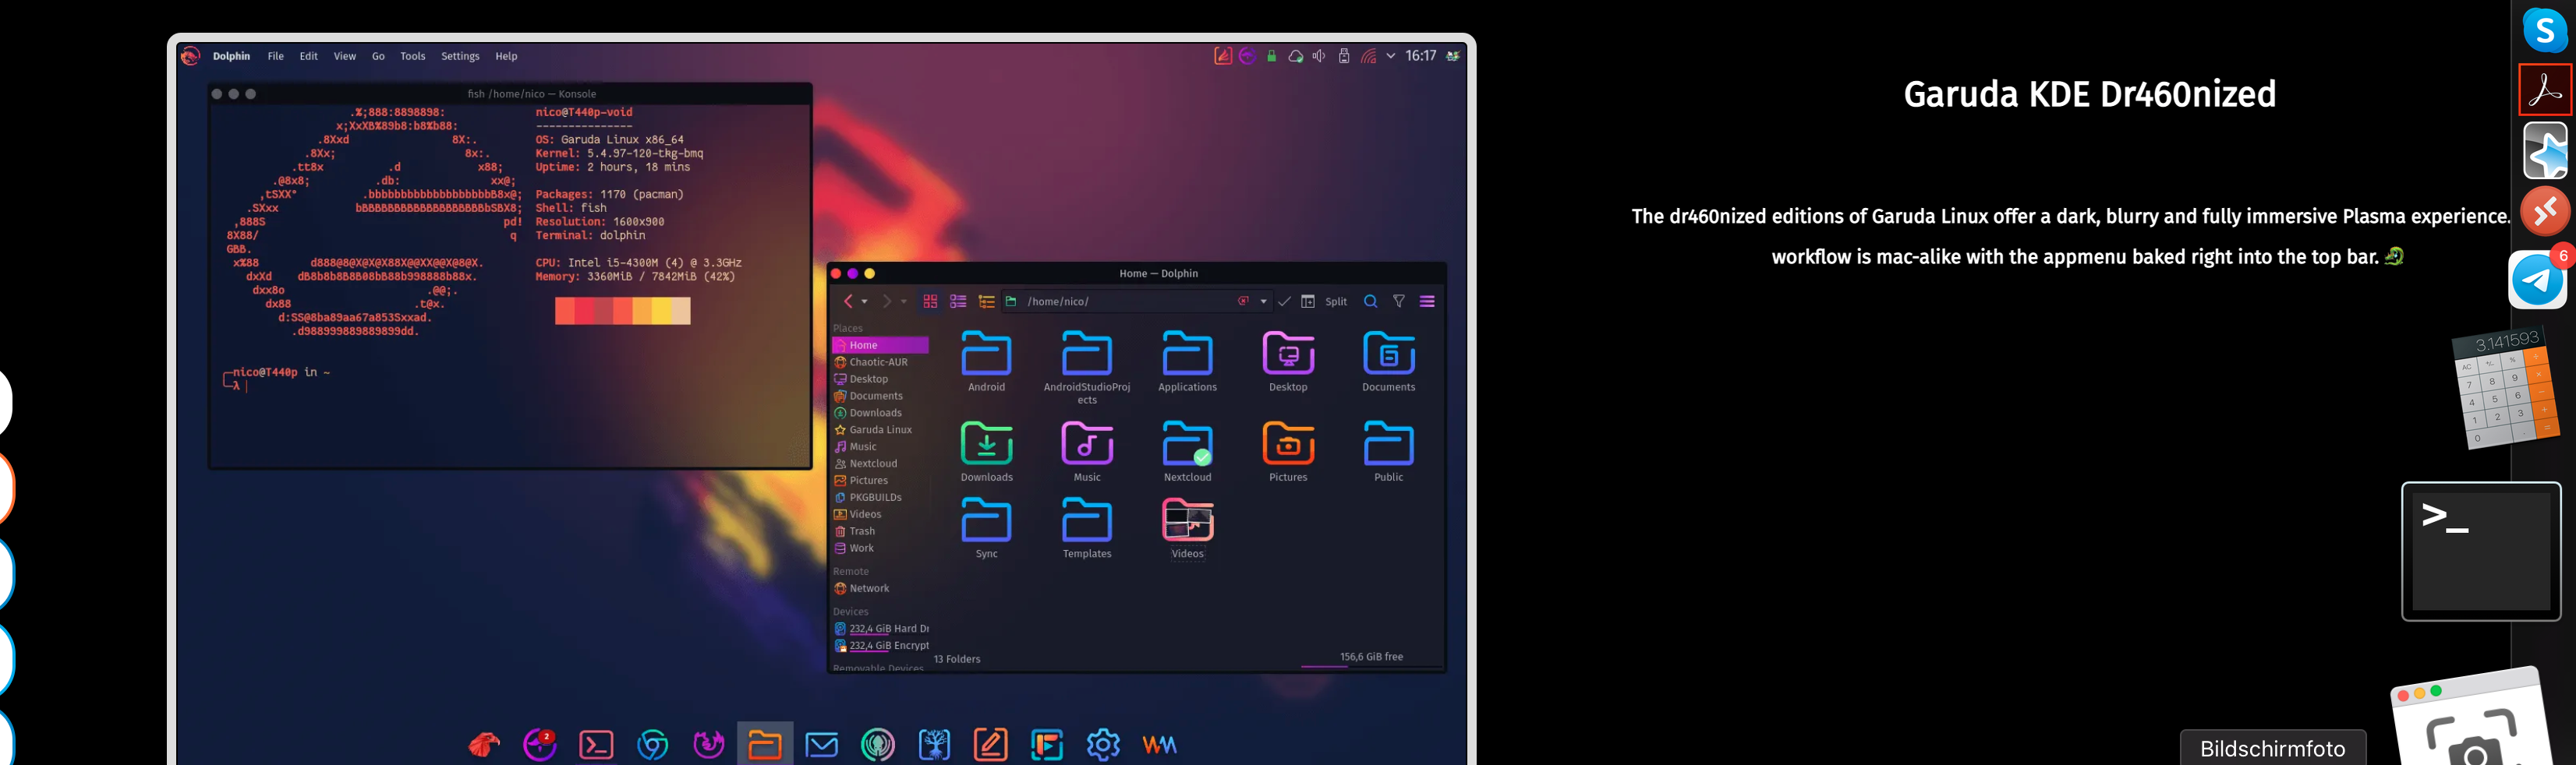Viewport: 2576px width, 765px height.
Task: Click the Back arrow in Dolphin toolbar
Action: [x=848, y=301]
